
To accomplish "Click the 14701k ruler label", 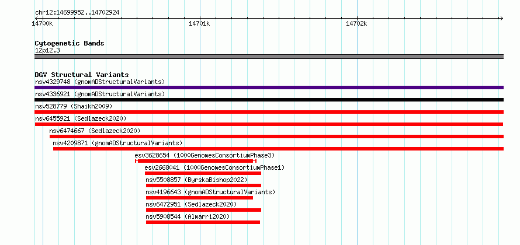I will coord(199,23).
